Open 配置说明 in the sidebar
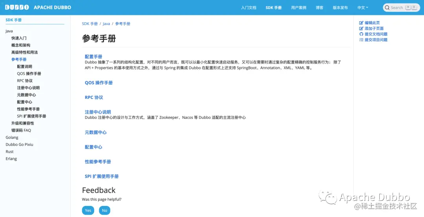Screen dimensions: 424x217 (x=25, y=66)
